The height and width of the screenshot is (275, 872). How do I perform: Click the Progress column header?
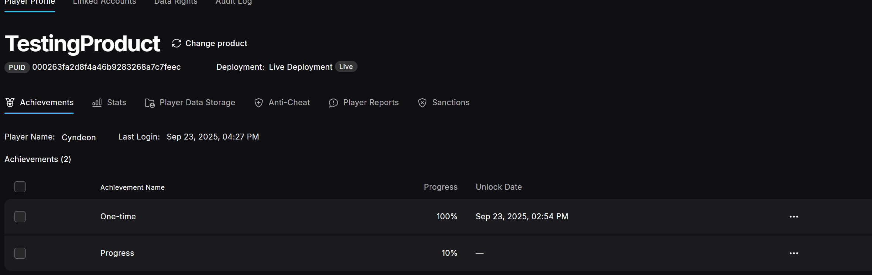[440, 187]
